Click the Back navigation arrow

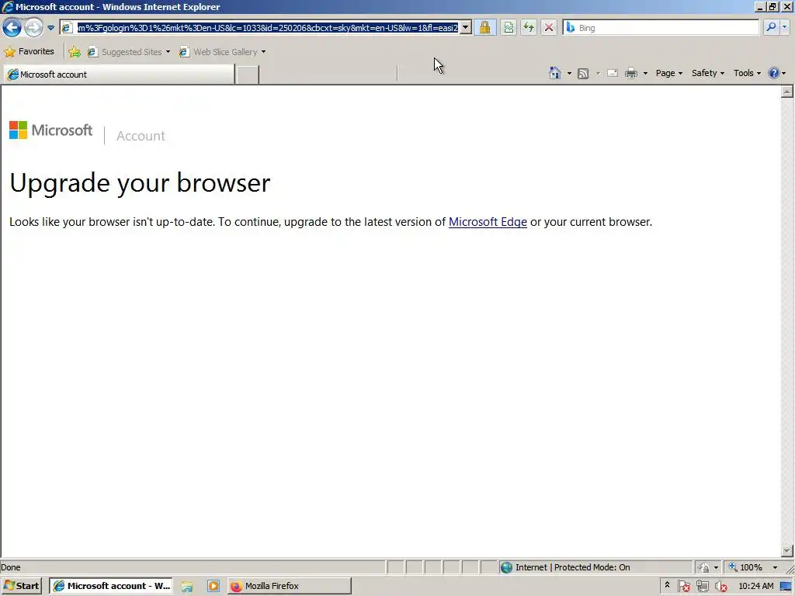tap(12, 27)
